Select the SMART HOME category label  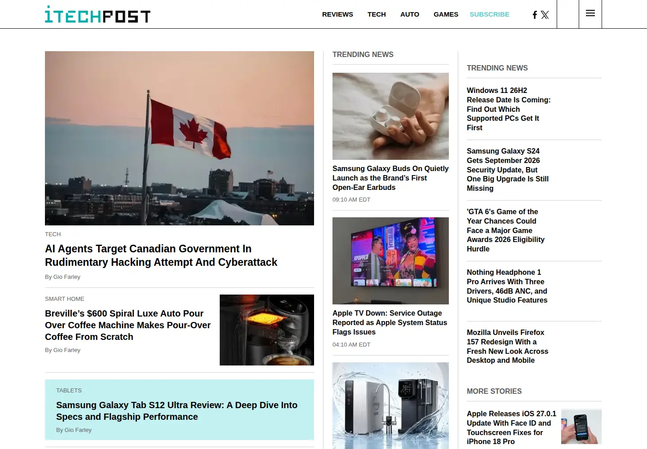coord(65,299)
